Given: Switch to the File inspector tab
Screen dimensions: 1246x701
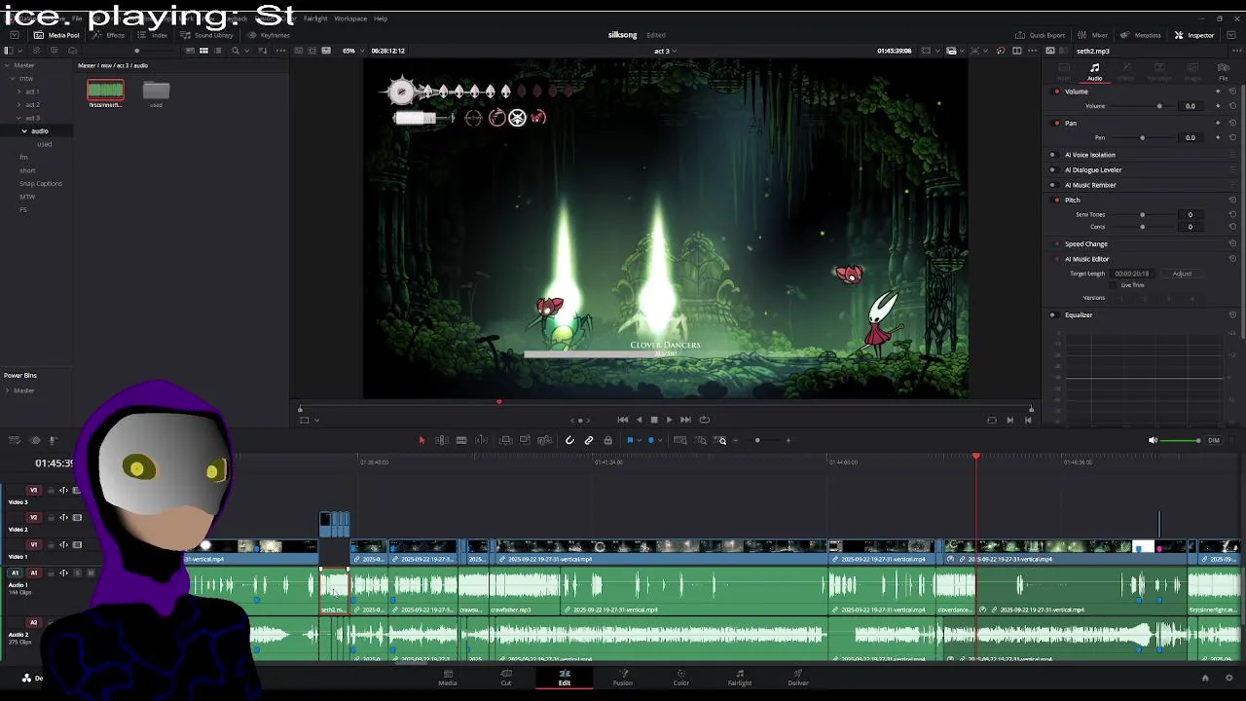Looking at the screenshot, I should tap(1224, 72).
